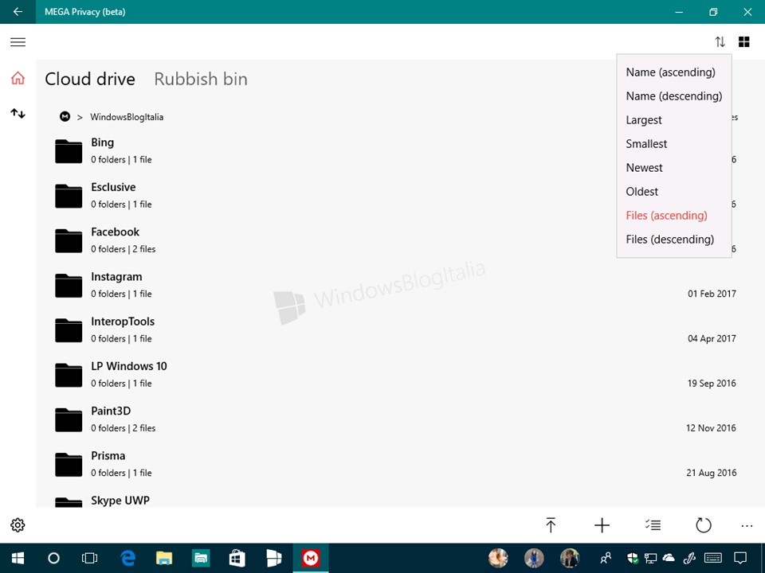Sort by Name (ascending)
Viewport: 765px width, 573px height.
pyautogui.click(x=671, y=72)
